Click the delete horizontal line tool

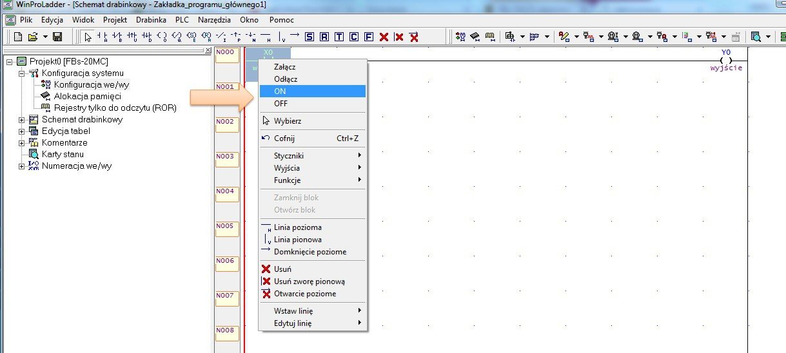pos(414,37)
